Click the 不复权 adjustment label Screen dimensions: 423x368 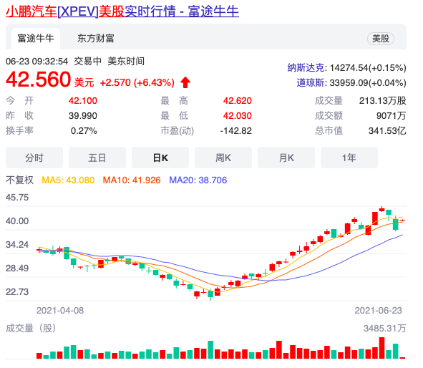tap(20, 180)
